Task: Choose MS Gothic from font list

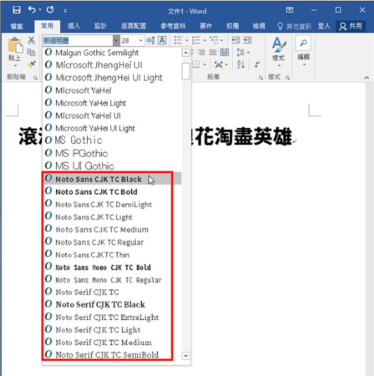Action: point(112,140)
